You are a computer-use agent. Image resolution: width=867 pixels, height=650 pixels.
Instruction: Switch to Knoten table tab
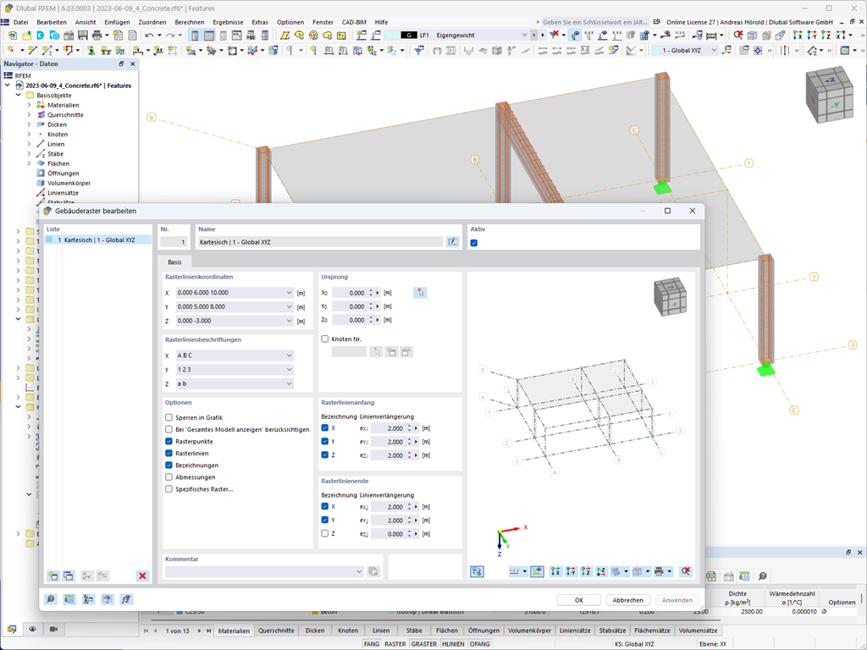[348, 630]
